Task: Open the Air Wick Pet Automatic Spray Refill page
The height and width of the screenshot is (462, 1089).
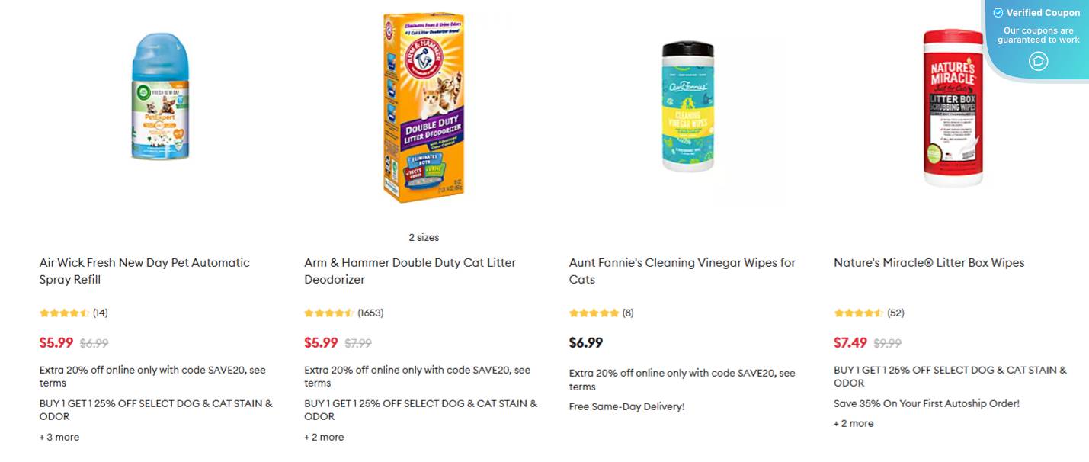Action: [145, 271]
